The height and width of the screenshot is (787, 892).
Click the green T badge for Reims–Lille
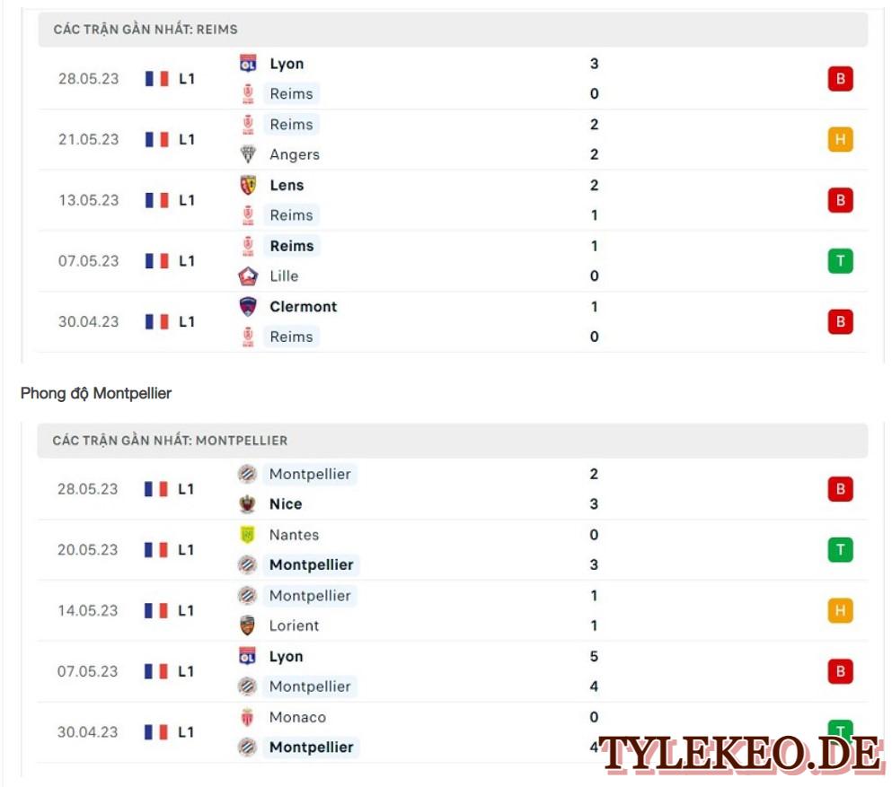tap(840, 261)
